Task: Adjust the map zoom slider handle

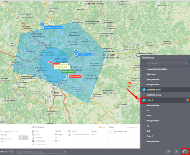Action: 2,152
